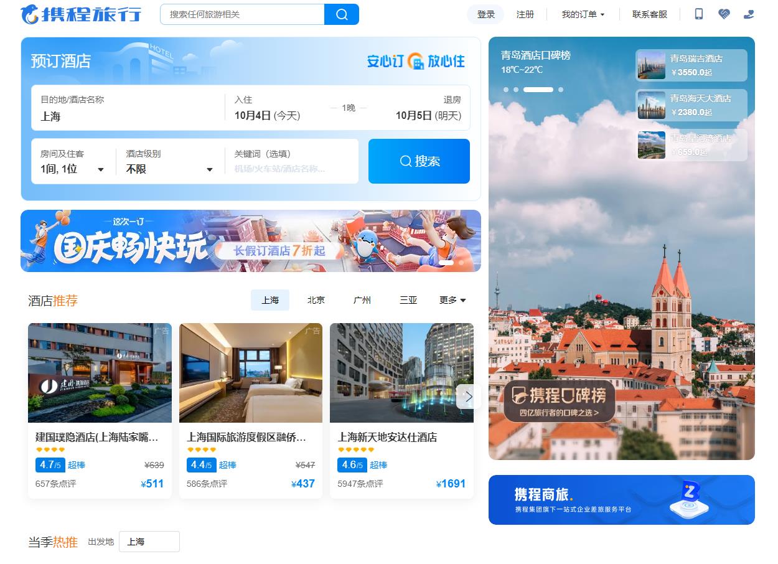Open check-out date 10月5日
The height and width of the screenshot is (564, 778).
(x=428, y=108)
